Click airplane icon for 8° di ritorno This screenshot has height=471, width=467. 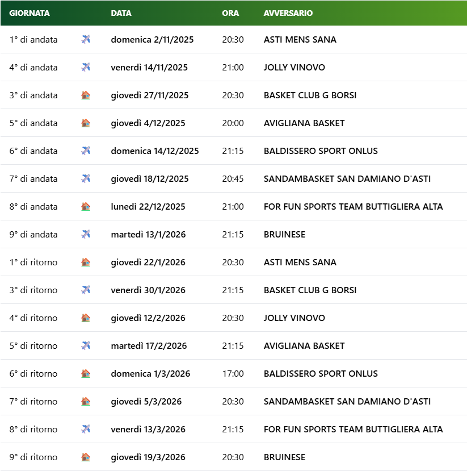click(x=86, y=430)
